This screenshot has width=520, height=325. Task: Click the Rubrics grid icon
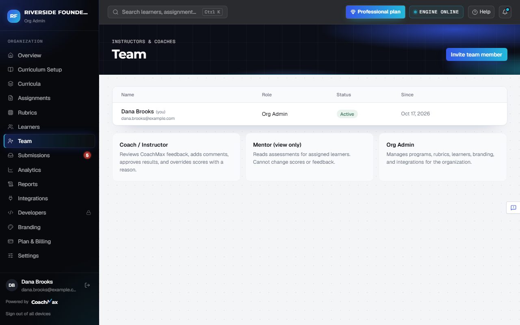(11, 113)
